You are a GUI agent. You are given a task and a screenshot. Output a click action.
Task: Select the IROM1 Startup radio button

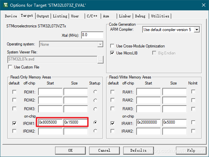click(95, 122)
